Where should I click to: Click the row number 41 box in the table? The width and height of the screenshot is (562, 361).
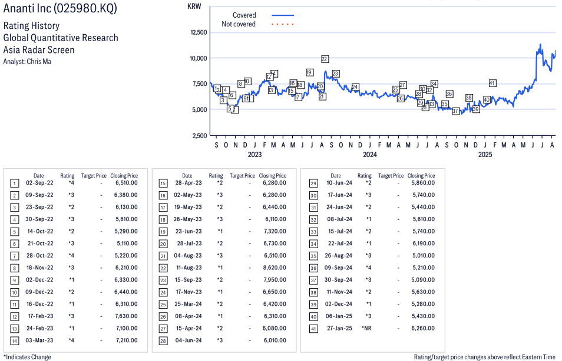point(313,329)
